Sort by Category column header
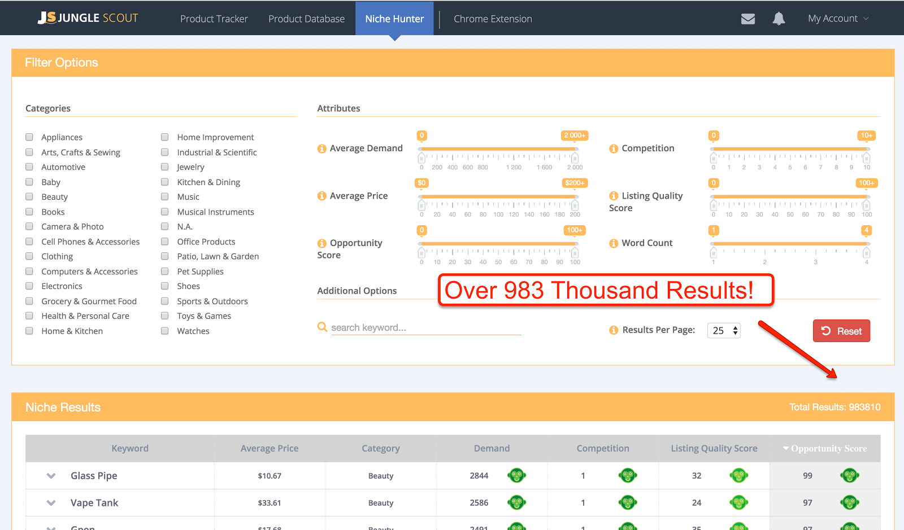 click(381, 448)
